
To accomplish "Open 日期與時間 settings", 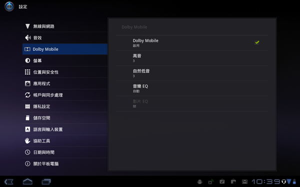I will coord(65,152).
